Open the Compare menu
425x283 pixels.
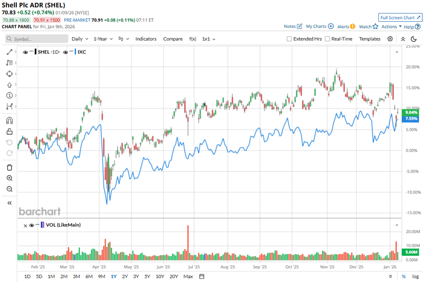tap(173, 39)
